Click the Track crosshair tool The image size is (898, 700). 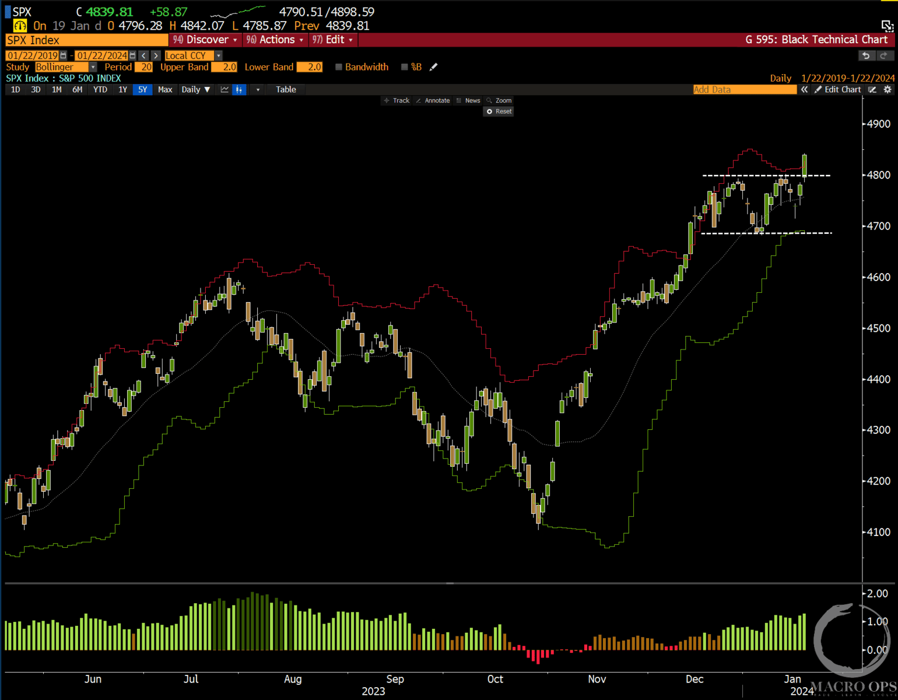point(397,100)
